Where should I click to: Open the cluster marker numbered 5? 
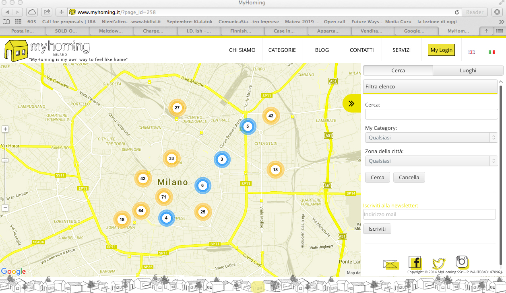coord(248,126)
